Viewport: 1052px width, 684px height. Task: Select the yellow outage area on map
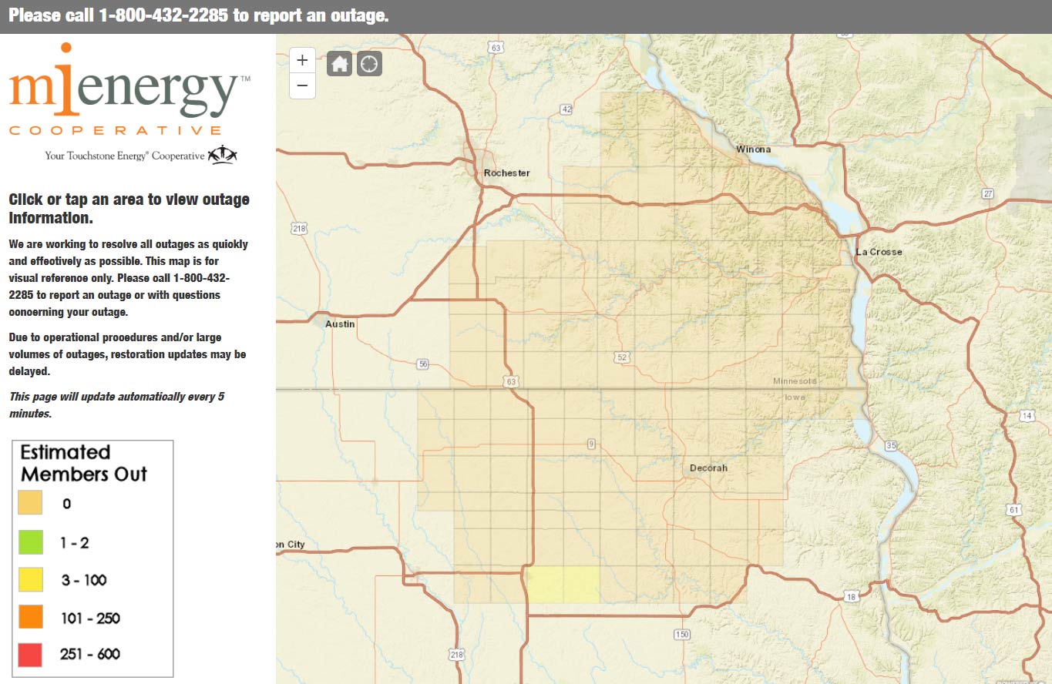[x=563, y=585]
